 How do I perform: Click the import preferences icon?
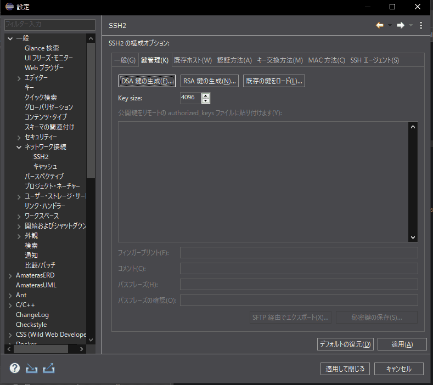pyautogui.click(x=31, y=369)
